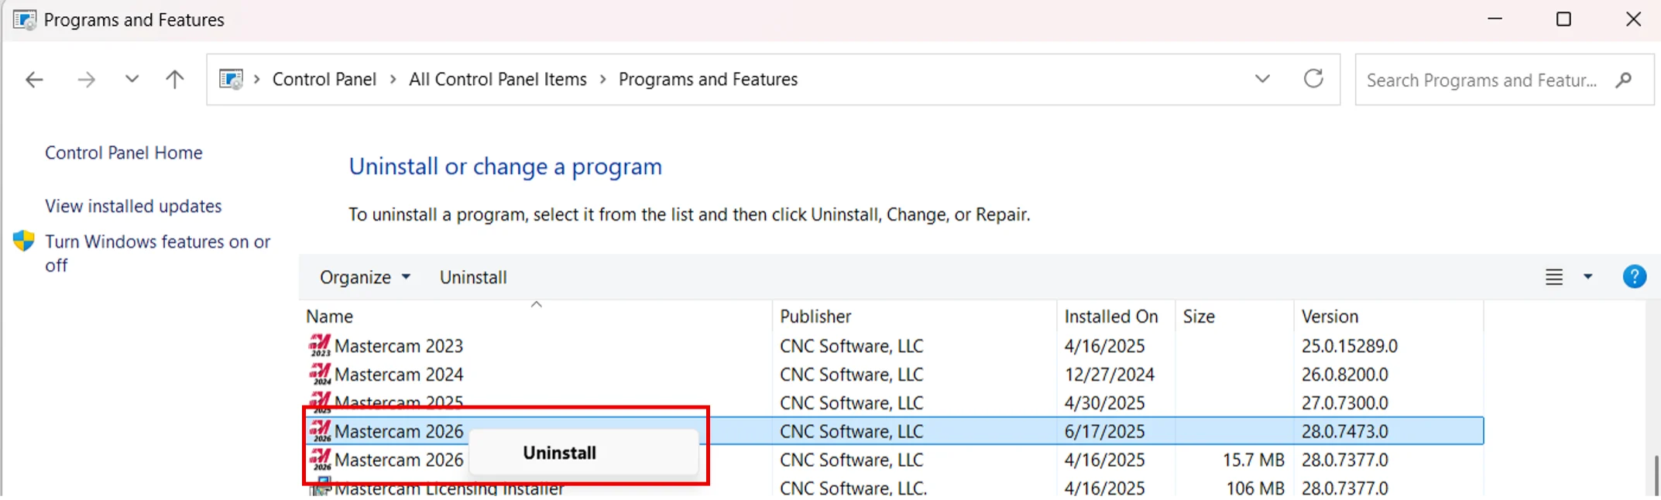
Task: Click the change view list icon
Action: [1553, 277]
